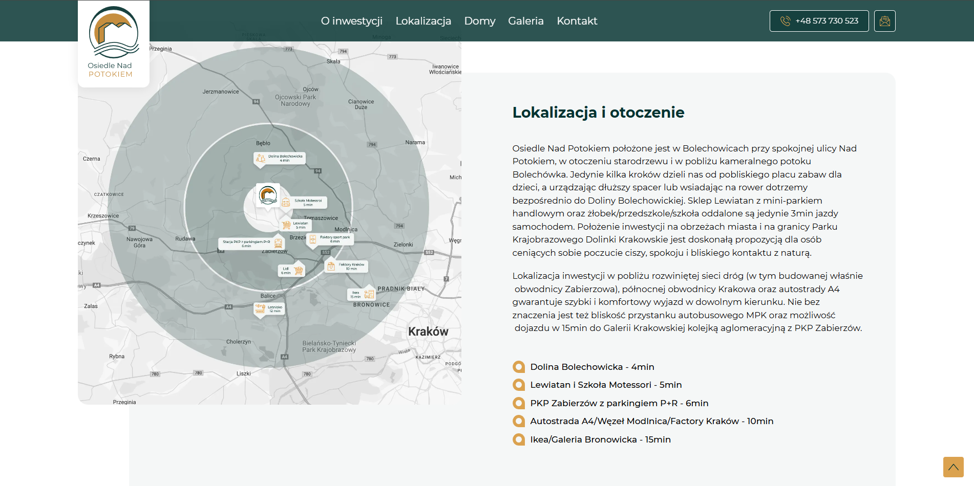Click the Osiedle Nad Potokiem logo

coord(114,43)
